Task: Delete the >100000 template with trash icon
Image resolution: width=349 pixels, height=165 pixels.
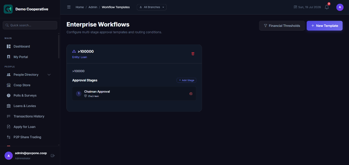Action: point(193,54)
